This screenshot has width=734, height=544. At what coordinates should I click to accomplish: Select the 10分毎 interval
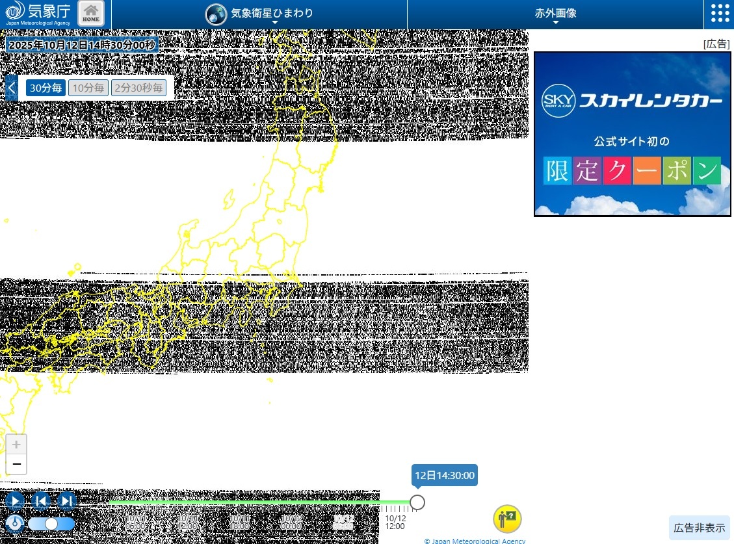88,88
